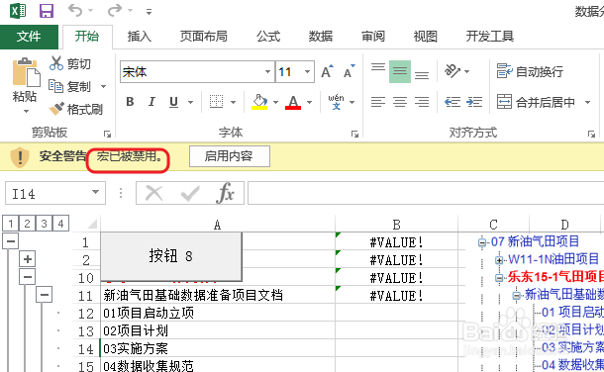Open the fill color dropdown arrow

point(276,102)
